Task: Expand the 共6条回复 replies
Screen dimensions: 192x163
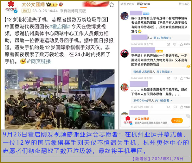Action: [x=164, y=72]
